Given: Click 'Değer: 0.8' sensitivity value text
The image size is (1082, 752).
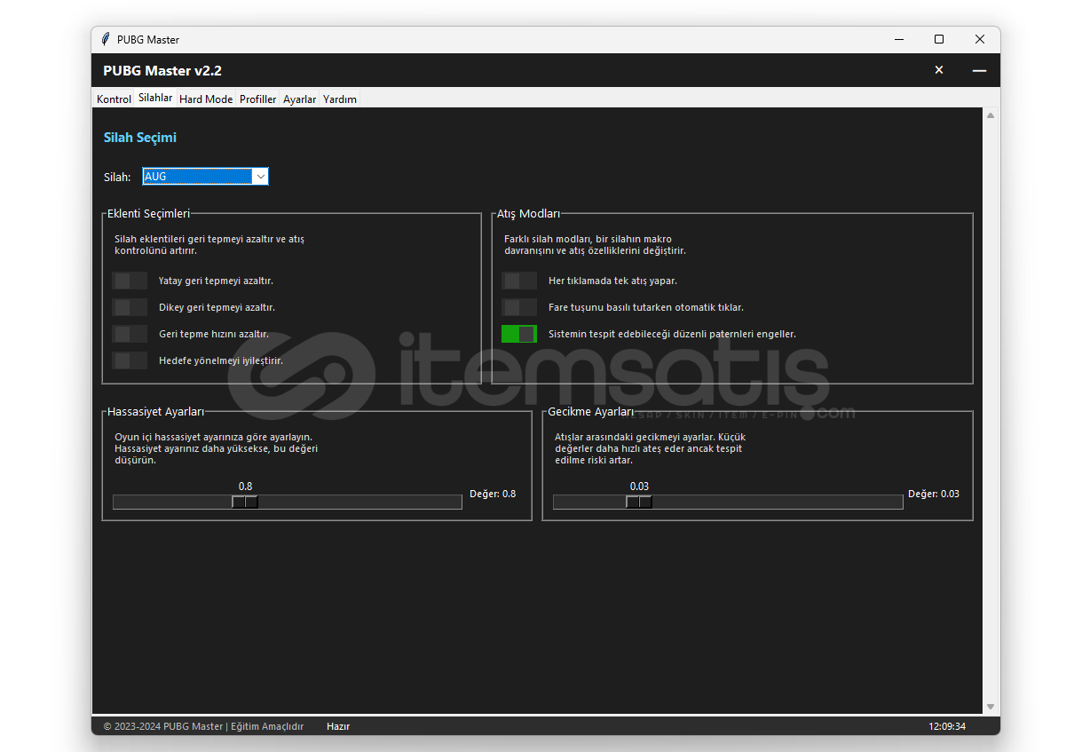Looking at the screenshot, I should pos(493,494).
